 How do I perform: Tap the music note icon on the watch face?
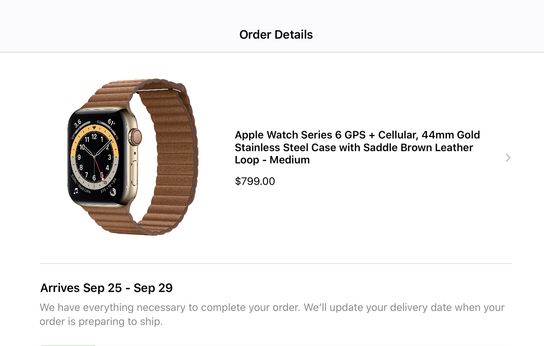click(76, 191)
